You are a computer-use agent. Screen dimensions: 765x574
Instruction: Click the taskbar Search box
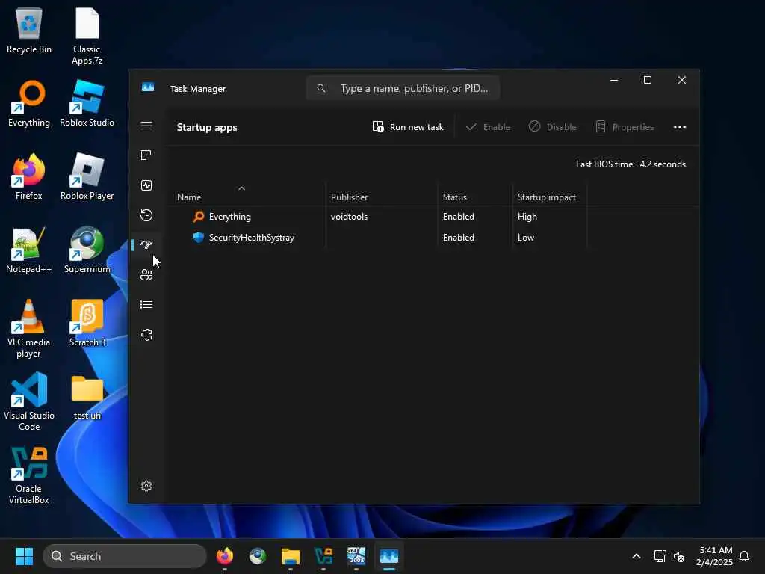point(125,556)
